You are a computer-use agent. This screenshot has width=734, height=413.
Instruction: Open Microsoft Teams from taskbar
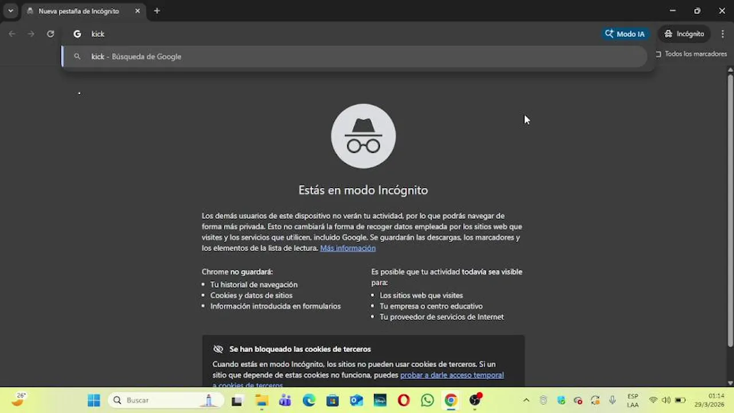285,400
